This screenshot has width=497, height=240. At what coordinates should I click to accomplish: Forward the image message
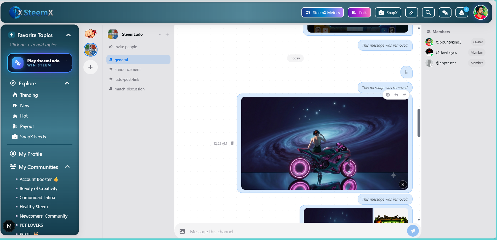point(404,95)
